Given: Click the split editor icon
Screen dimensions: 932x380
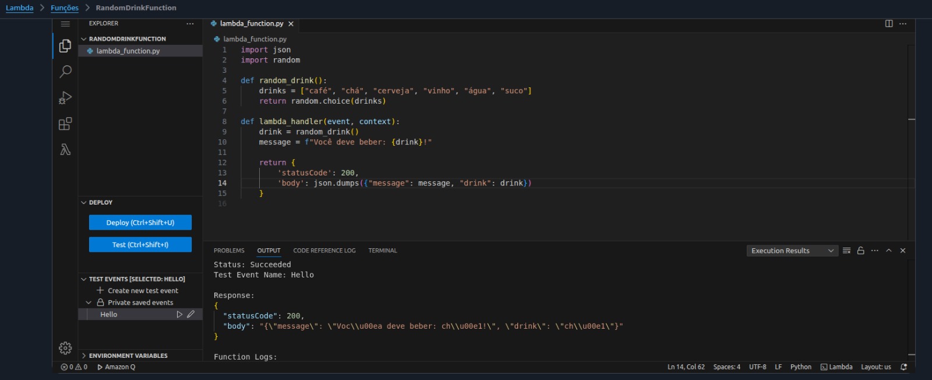Looking at the screenshot, I should click(889, 23).
